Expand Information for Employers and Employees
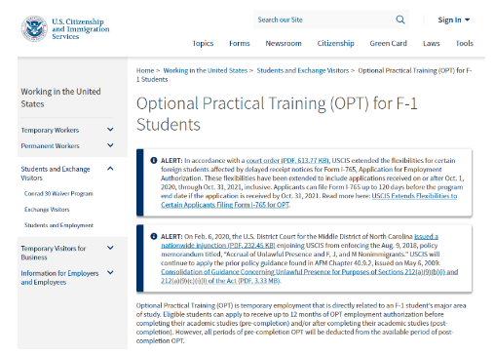This screenshot has height=355, width=494. pyautogui.click(x=110, y=272)
